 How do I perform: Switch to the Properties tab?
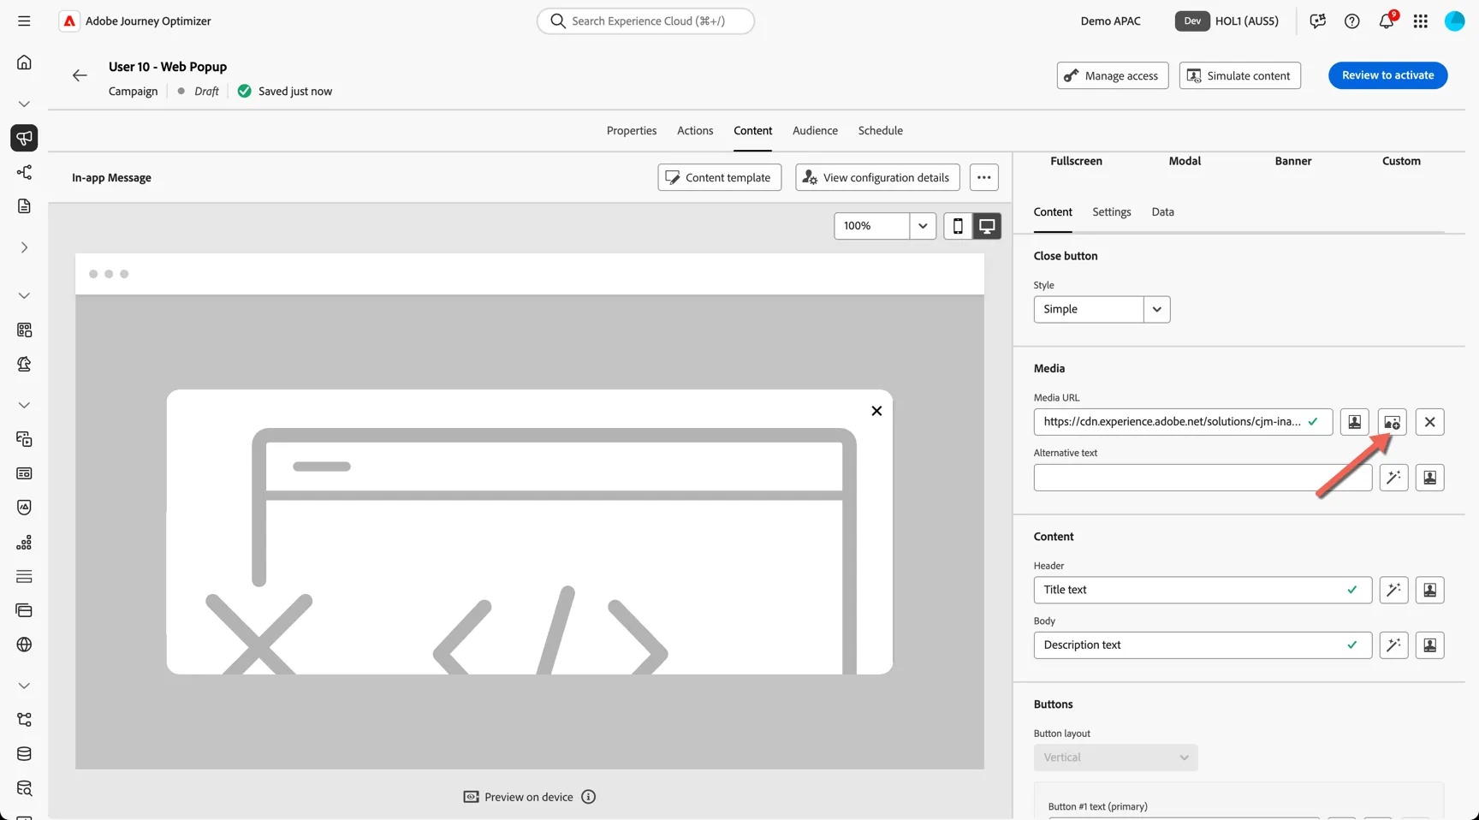pos(632,130)
